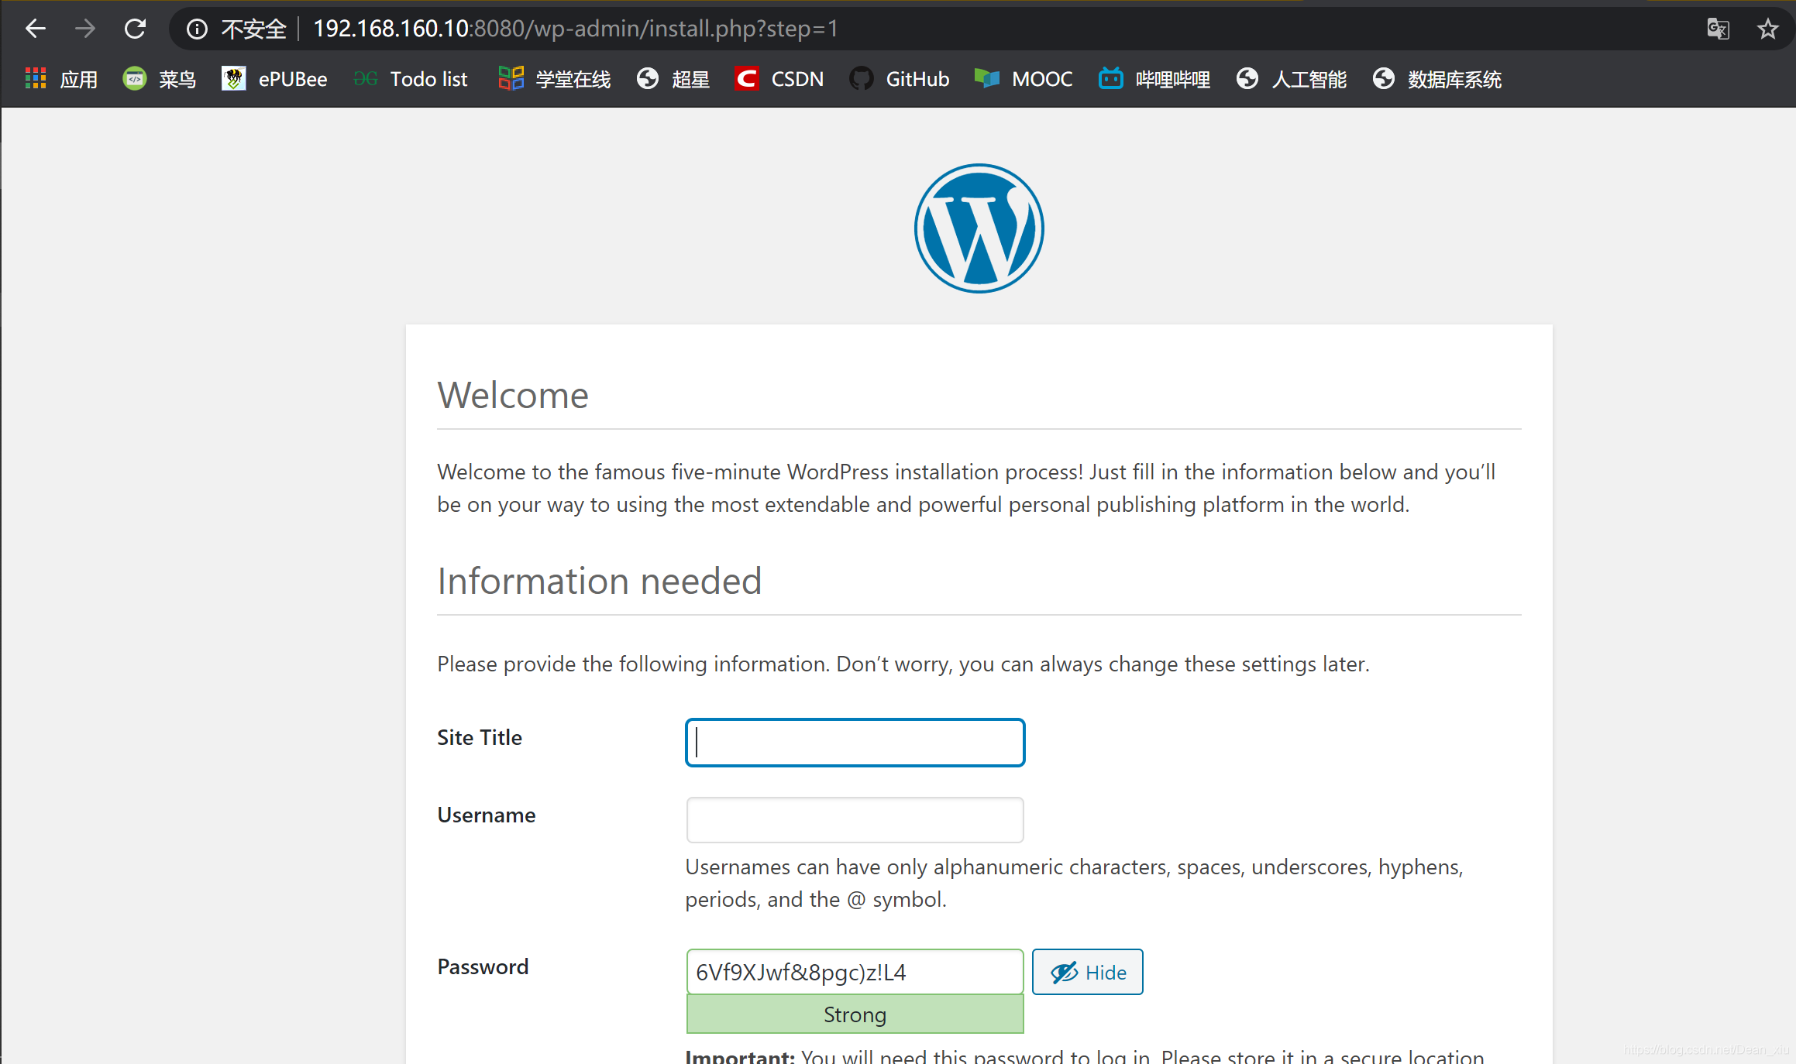Open the 菜鸟 bookmark
1796x1064 pixels.
coord(160,79)
